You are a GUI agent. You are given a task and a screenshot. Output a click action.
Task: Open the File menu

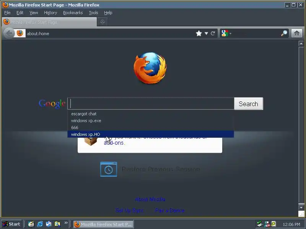pyautogui.click(x=7, y=13)
